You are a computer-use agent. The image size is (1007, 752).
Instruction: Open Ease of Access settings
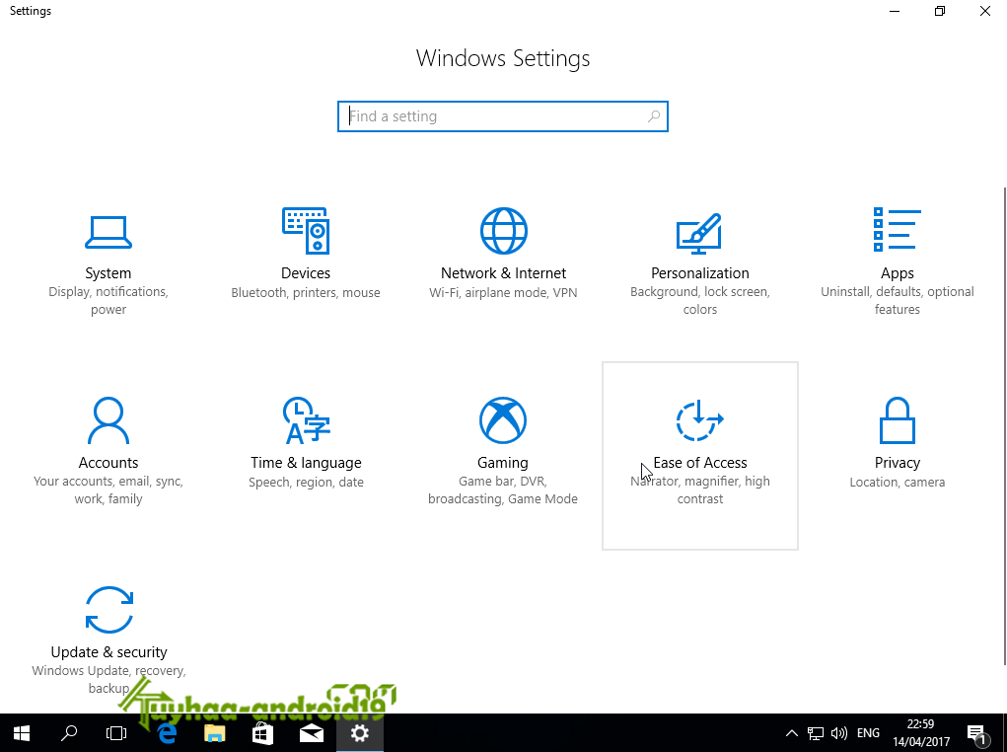[700, 439]
